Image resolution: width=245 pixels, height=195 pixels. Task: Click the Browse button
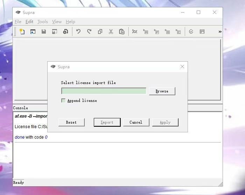[x=162, y=91]
